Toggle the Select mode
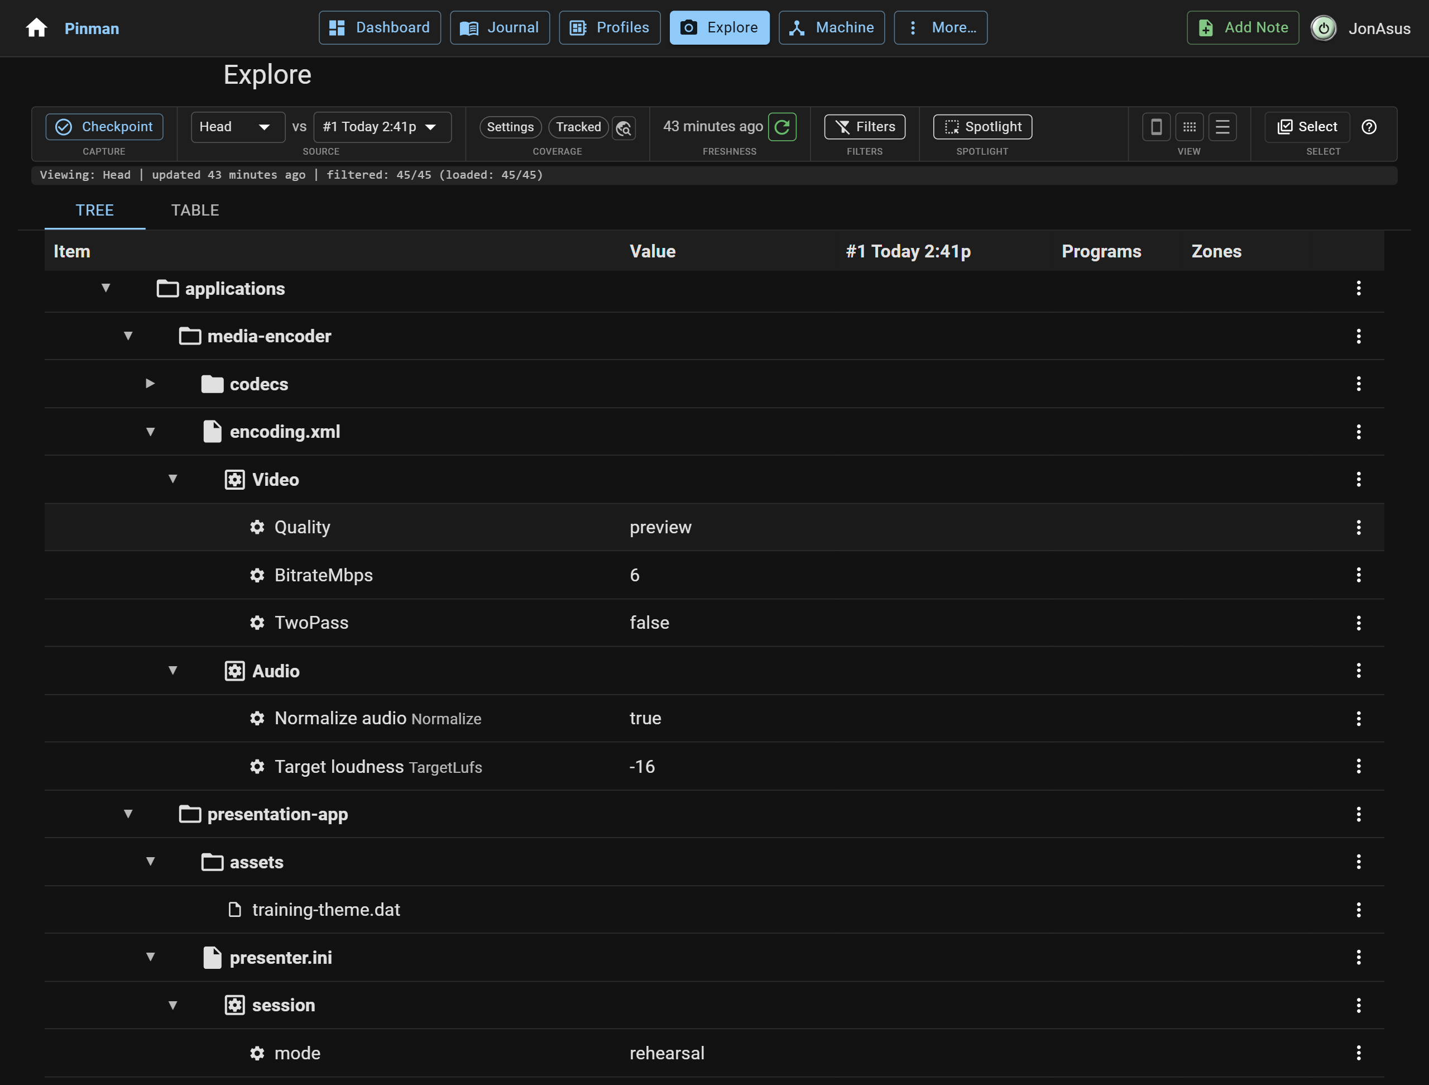The image size is (1429, 1085). pos(1307,127)
